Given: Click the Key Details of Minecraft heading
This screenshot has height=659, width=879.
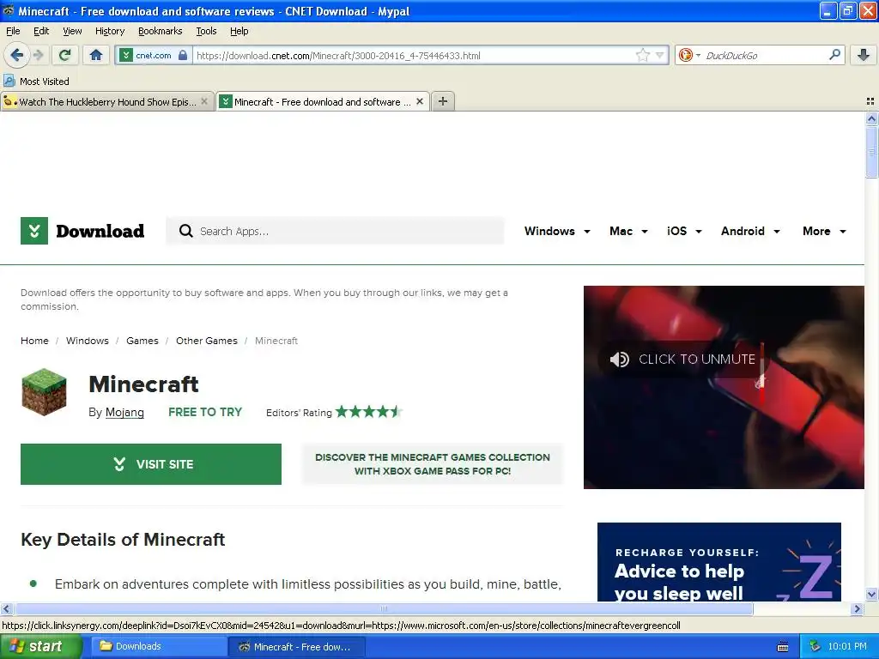Looking at the screenshot, I should point(123,540).
